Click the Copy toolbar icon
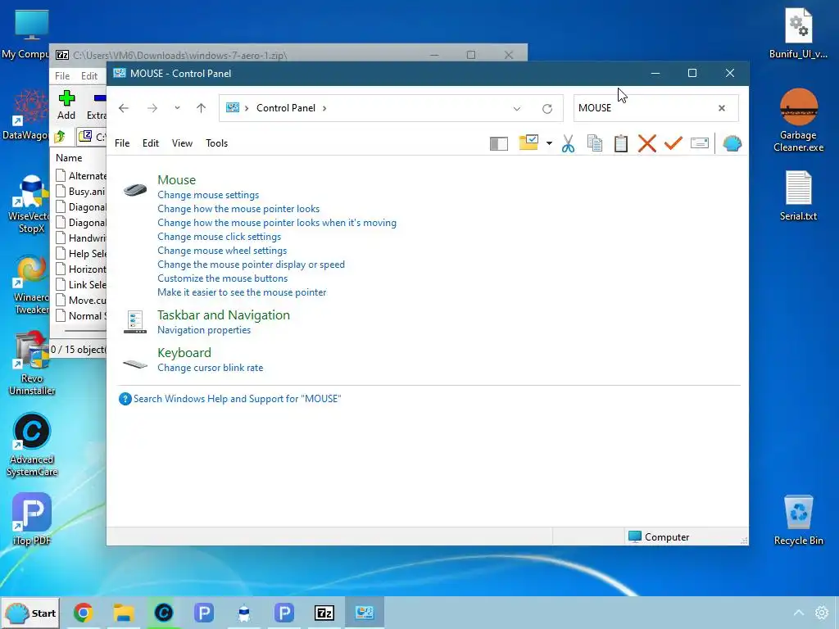Screen dimensions: 839x629 (x=595, y=143)
